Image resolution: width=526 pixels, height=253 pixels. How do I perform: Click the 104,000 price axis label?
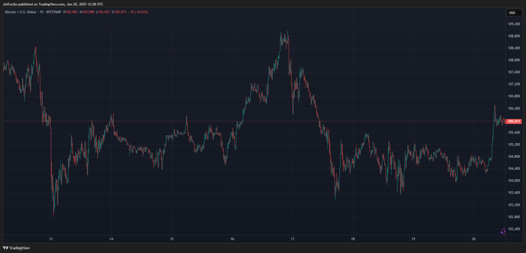[x=513, y=180]
